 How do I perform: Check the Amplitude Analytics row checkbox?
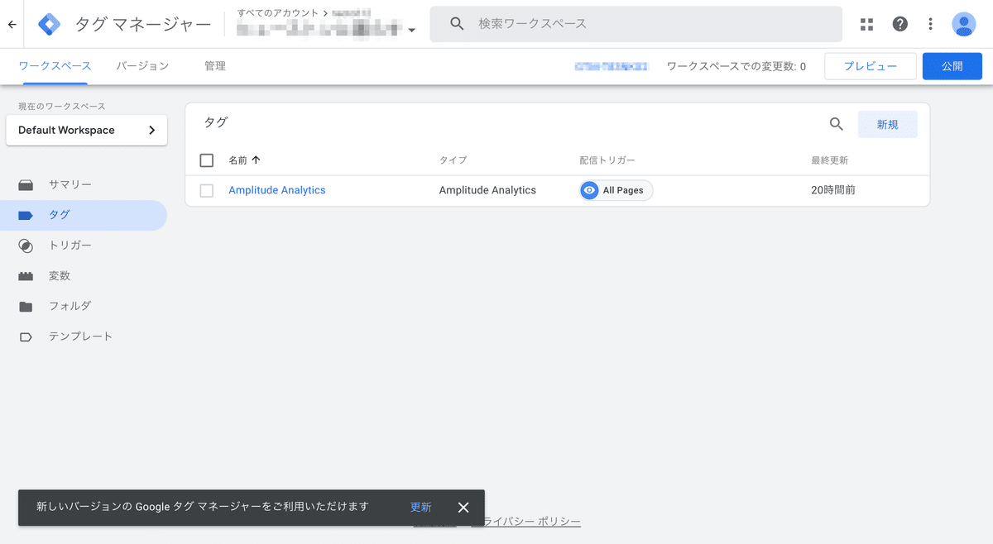pyautogui.click(x=207, y=190)
